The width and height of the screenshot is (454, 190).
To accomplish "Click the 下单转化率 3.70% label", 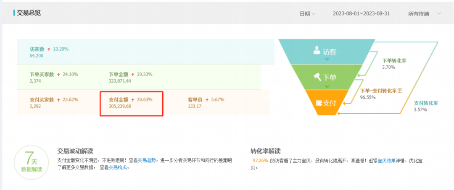I will point(393,64).
